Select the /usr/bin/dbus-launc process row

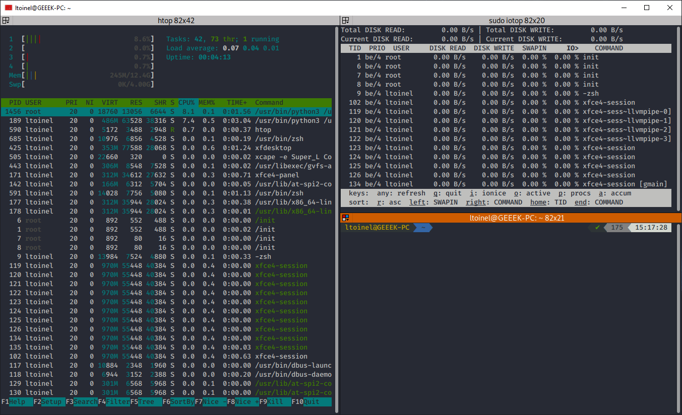pos(166,365)
